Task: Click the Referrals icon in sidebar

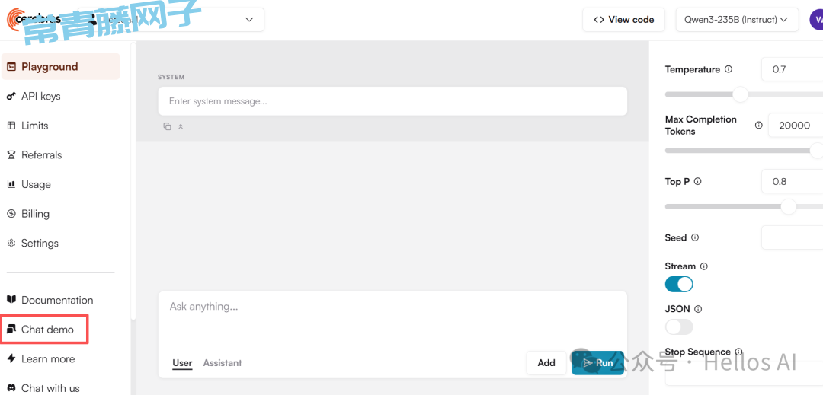Action: 11,155
